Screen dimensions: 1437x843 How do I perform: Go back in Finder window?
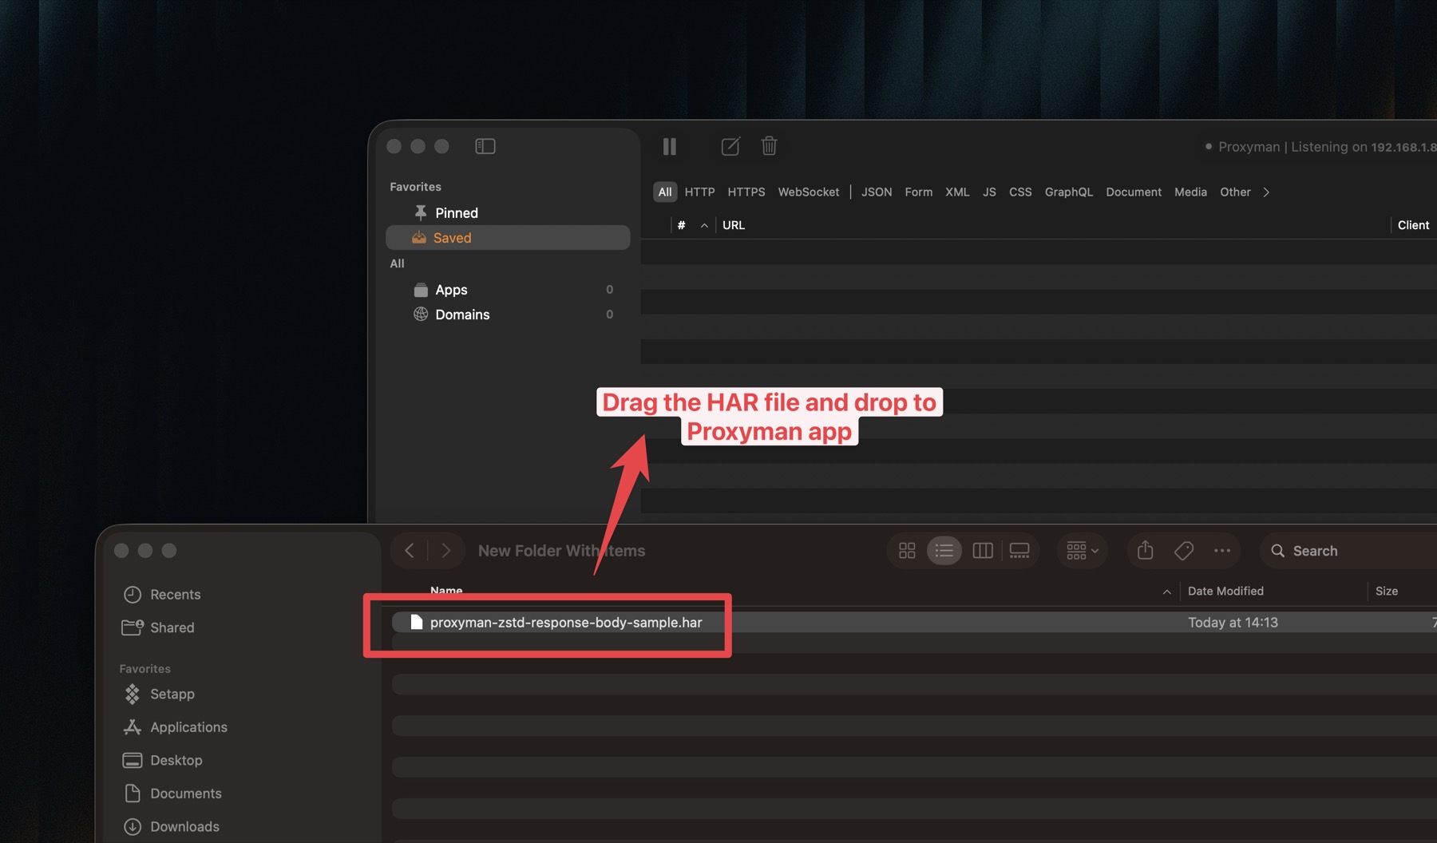pyautogui.click(x=410, y=550)
